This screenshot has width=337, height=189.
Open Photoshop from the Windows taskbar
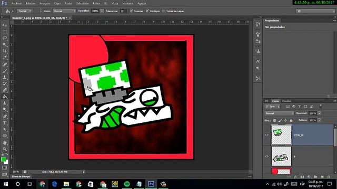point(151,184)
